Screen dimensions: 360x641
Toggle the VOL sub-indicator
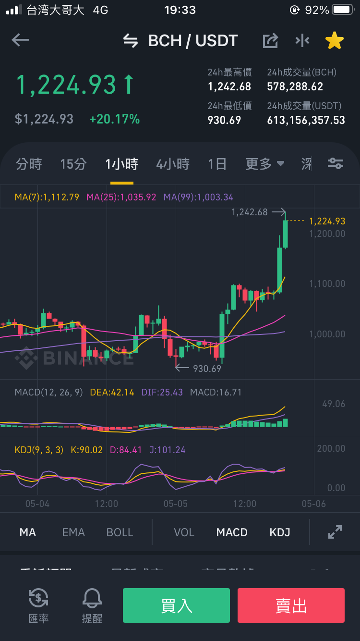pos(184,532)
